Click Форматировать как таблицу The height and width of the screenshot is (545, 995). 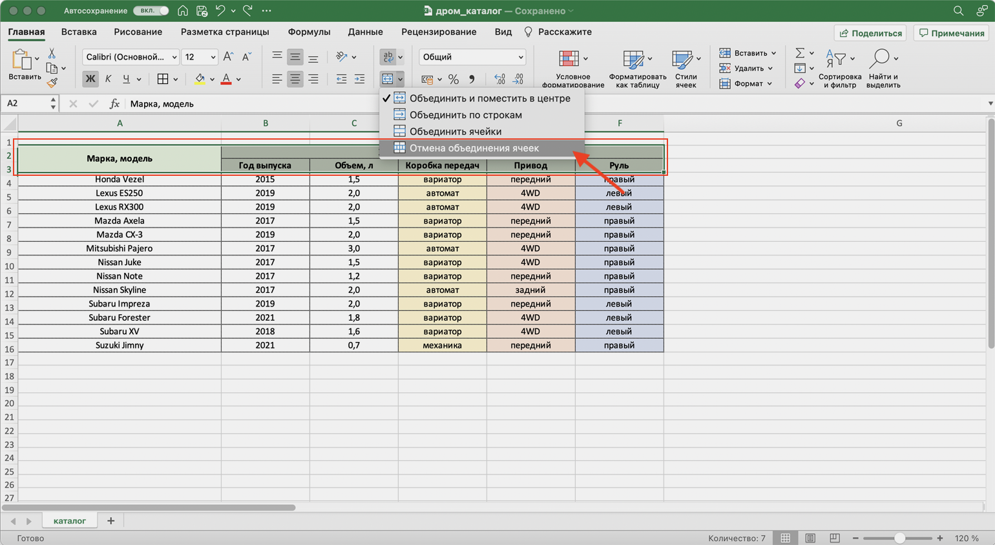[637, 68]
